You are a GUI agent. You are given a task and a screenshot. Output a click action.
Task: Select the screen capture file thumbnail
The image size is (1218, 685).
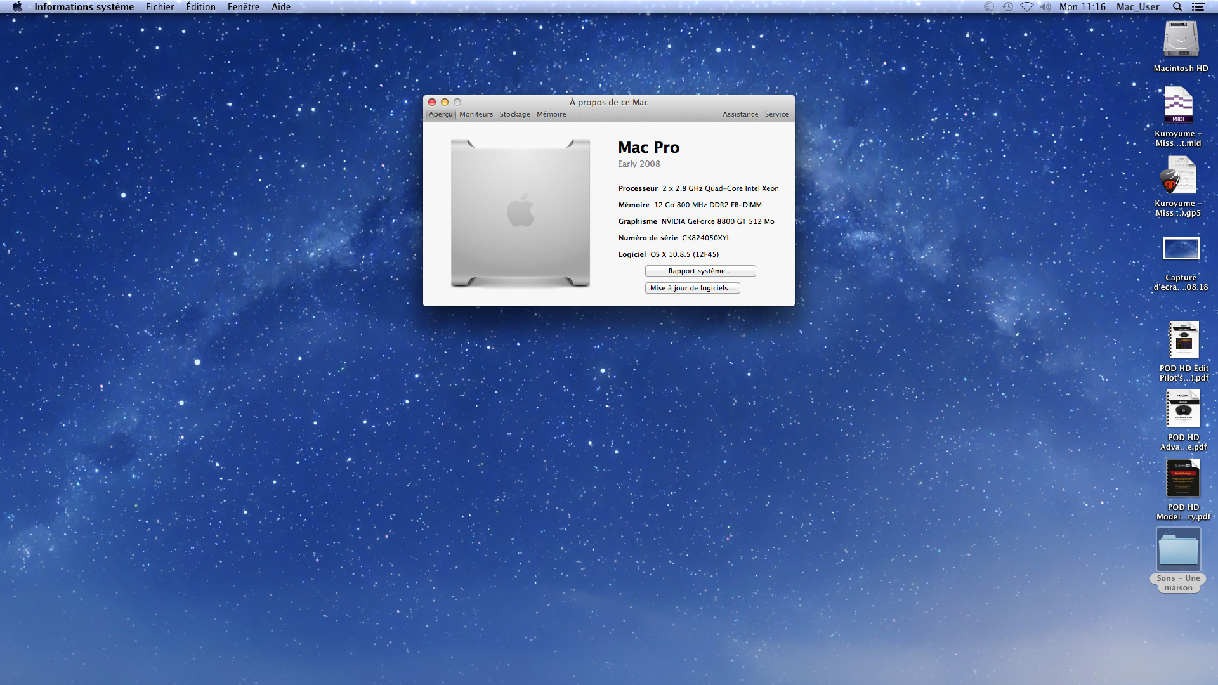(x=1181, y=249)
